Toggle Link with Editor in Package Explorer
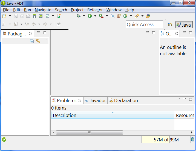The width and height of the screenshot is (196, 151). click(x=38, y=41)
